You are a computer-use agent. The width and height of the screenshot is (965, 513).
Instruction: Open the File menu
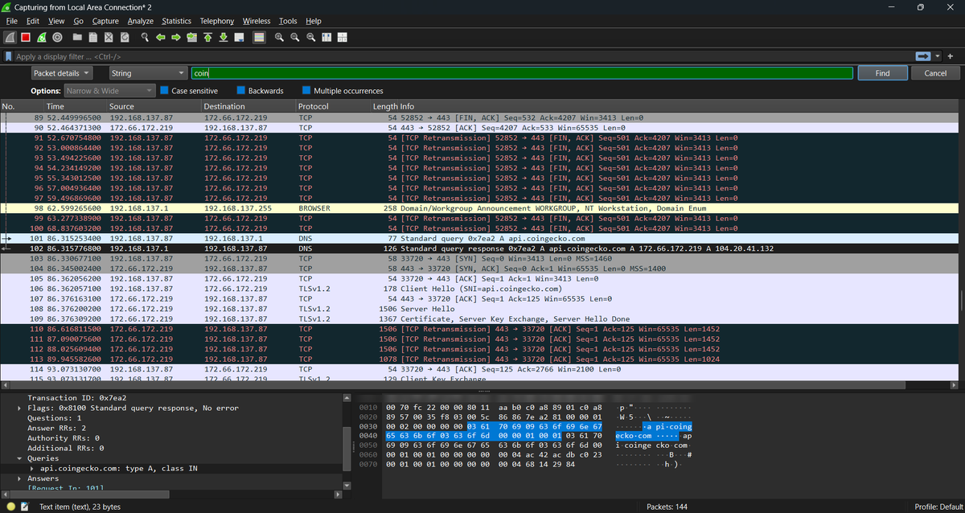(x=11, y=21)
